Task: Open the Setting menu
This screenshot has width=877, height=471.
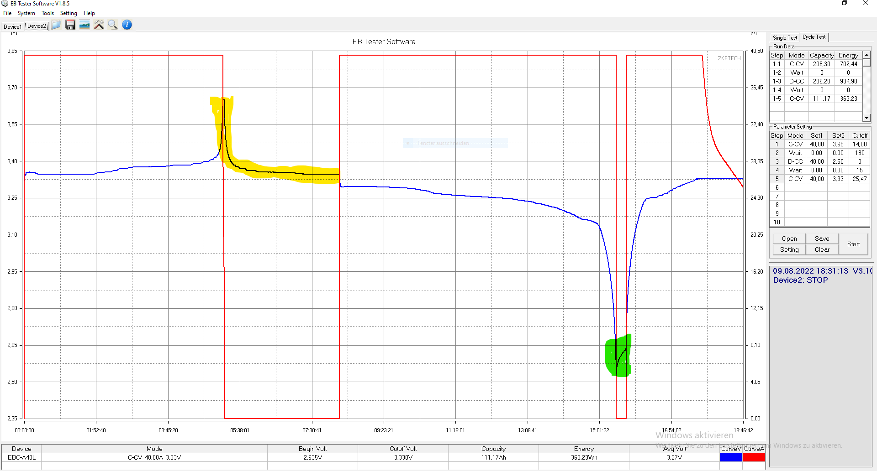Action: pyautogui.click(x=69, y=13)
